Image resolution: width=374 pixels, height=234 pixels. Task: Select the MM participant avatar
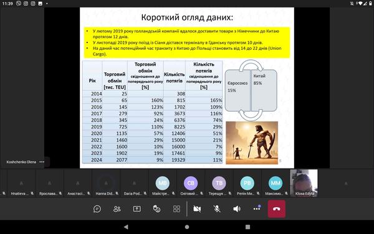coord(276,183)
